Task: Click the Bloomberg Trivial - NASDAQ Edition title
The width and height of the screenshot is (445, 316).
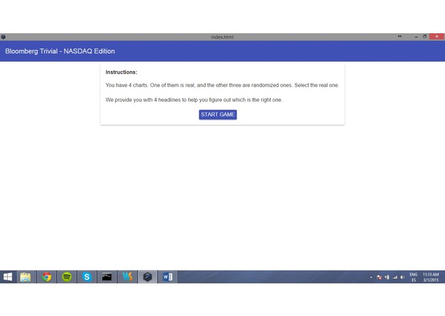Action: tap(60, 51)
